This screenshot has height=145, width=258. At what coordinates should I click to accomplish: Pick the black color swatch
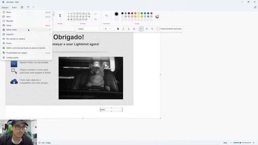tap(122, 13)
